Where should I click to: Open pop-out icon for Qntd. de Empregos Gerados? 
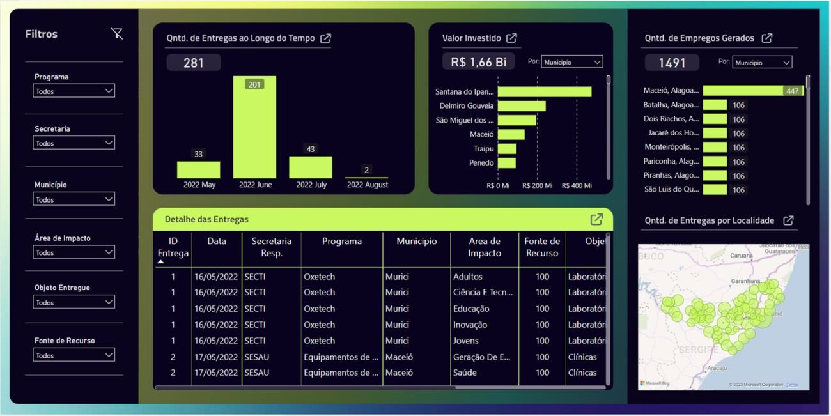(x=767, y=38)
